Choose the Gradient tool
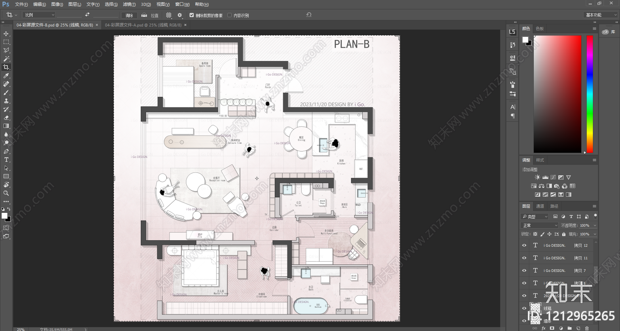 6,126
